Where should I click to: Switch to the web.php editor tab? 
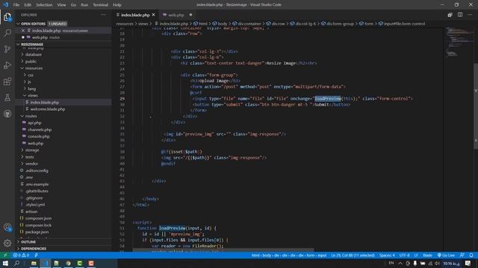click(x=176, y=15)
